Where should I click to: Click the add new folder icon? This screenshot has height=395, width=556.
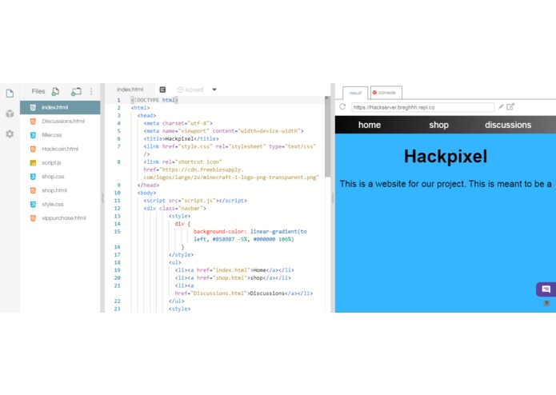pyautogui.click(x=76, y=91)
